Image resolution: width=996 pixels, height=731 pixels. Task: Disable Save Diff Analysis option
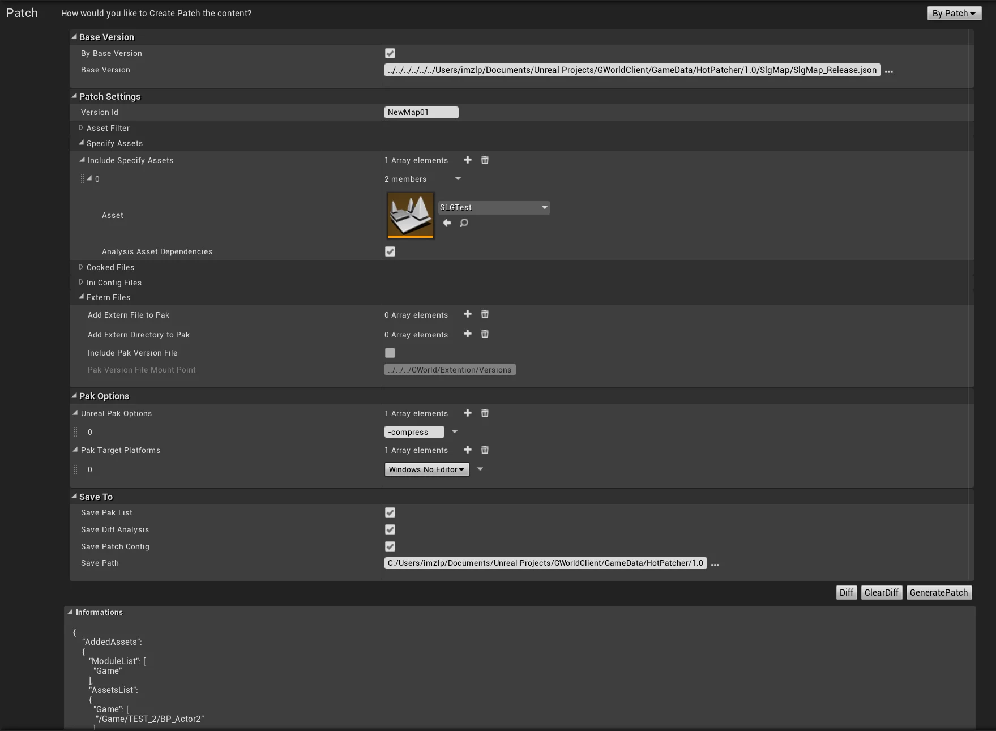390,529
